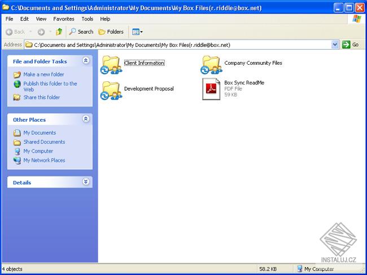Viewport: 367px width, 275px height.
Task: Click the Back arrow icon
Action: point(9,32)
